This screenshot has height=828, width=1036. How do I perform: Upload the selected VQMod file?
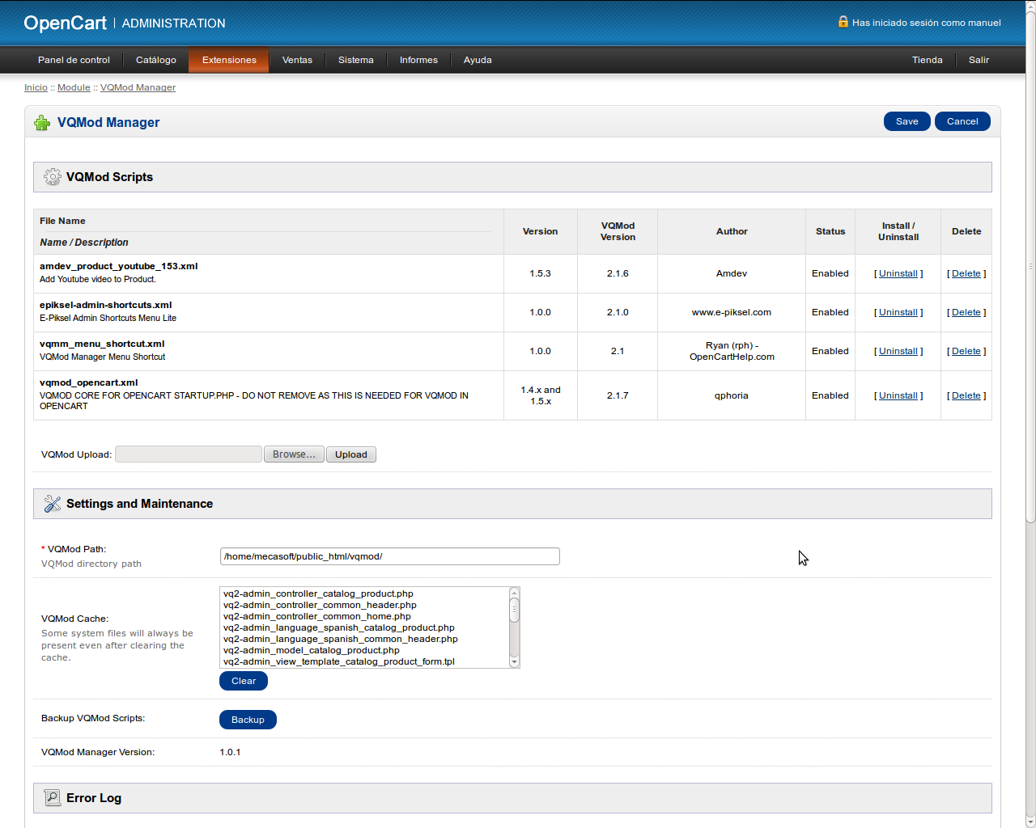[x=351, y=454]
